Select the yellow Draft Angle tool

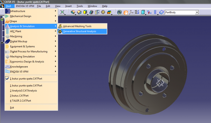[85, 12]
